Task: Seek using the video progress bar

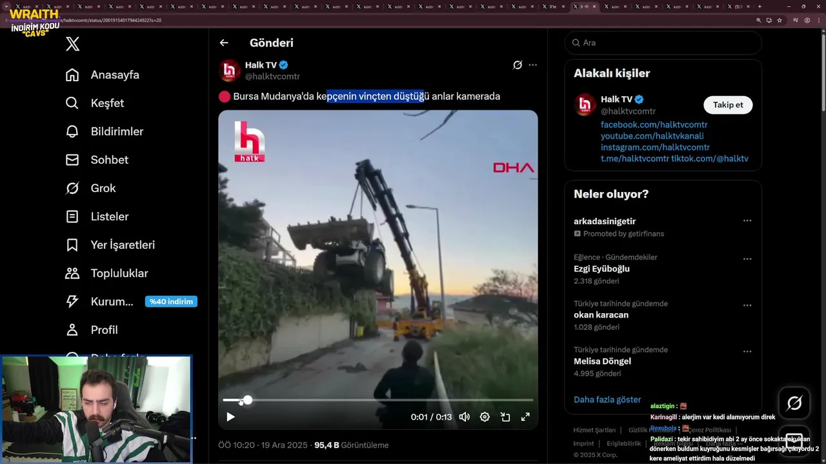Action: click(x=378, y=400)
